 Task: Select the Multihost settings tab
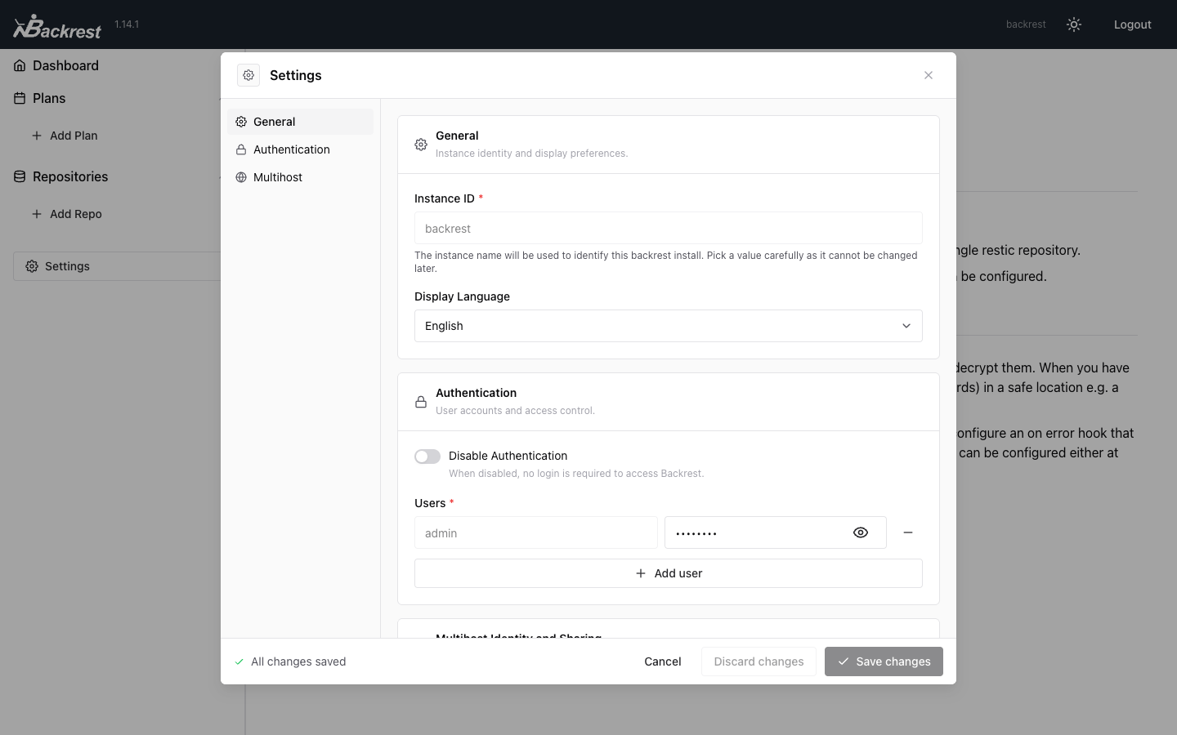pyautogui.click(x=300, y=177)
